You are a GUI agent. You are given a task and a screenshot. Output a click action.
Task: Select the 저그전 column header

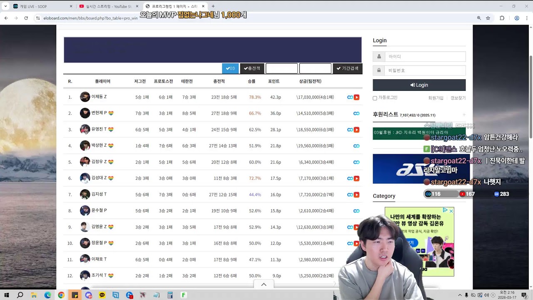click(x=140, y=81)
